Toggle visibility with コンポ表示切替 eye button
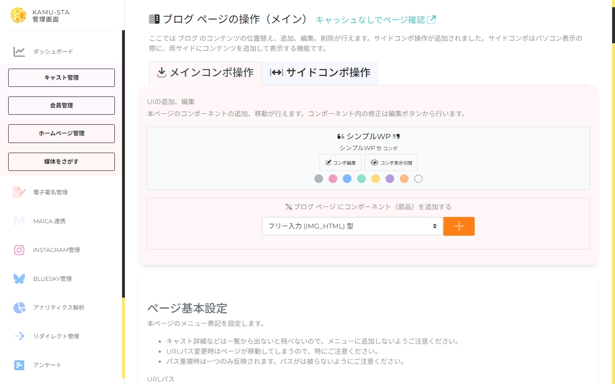Viewport: 615px width, 384px height. point(391,162)
